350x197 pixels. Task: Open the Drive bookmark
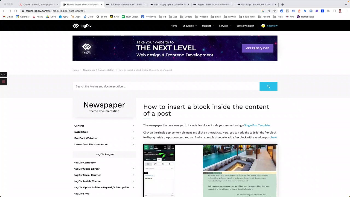click(51, 17)
